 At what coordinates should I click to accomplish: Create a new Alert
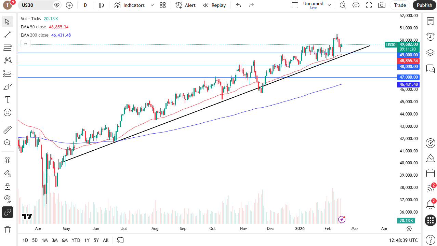(x=186, y=5)
